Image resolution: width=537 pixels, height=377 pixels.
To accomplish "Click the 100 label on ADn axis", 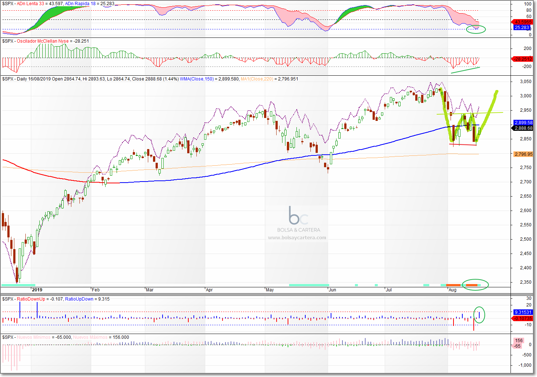I will (x=528, y=4).
